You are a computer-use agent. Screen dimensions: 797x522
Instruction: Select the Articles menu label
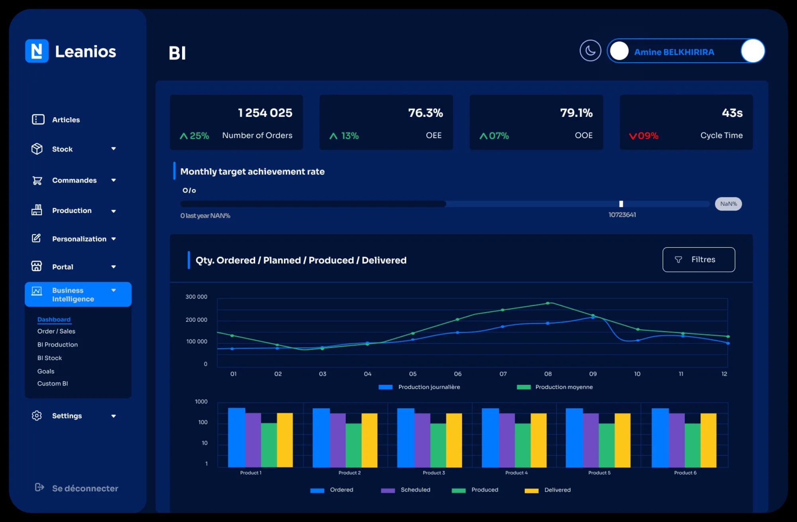tap(66, 120)
